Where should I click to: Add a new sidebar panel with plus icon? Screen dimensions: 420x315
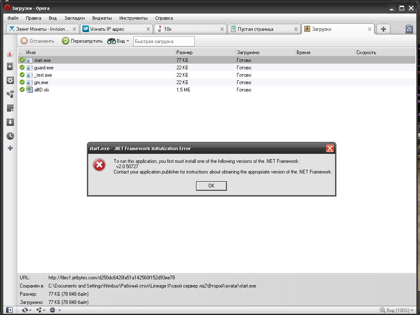pyautogui.click(x=10, y=148)
